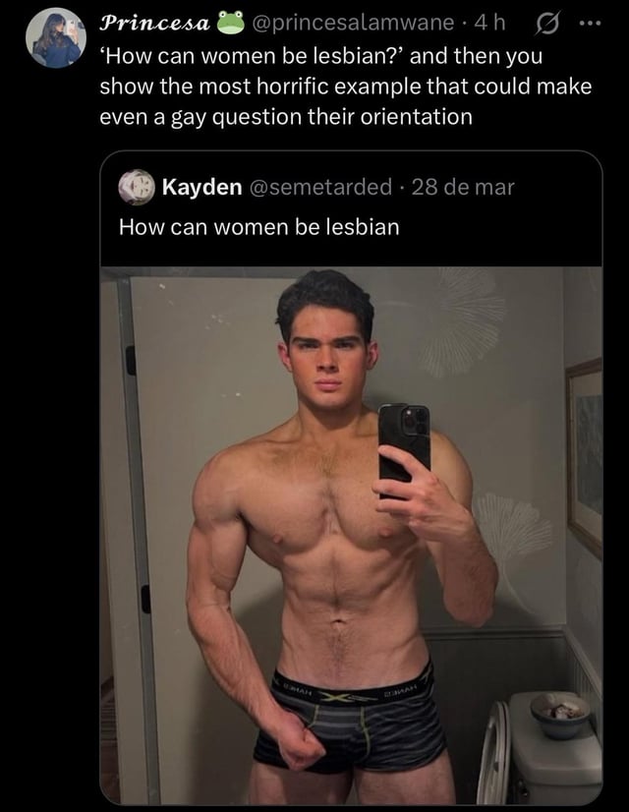Open the @semetarded handle
Screen dimensions: 629x812
click(x=321, y=187)
